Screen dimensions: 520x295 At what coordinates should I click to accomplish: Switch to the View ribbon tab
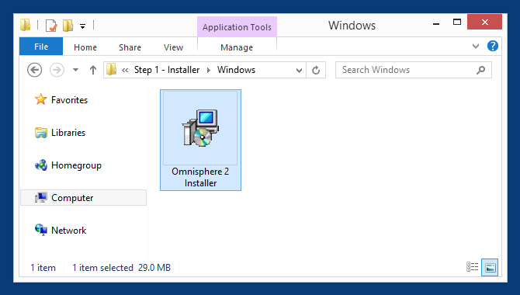point(173,47)
